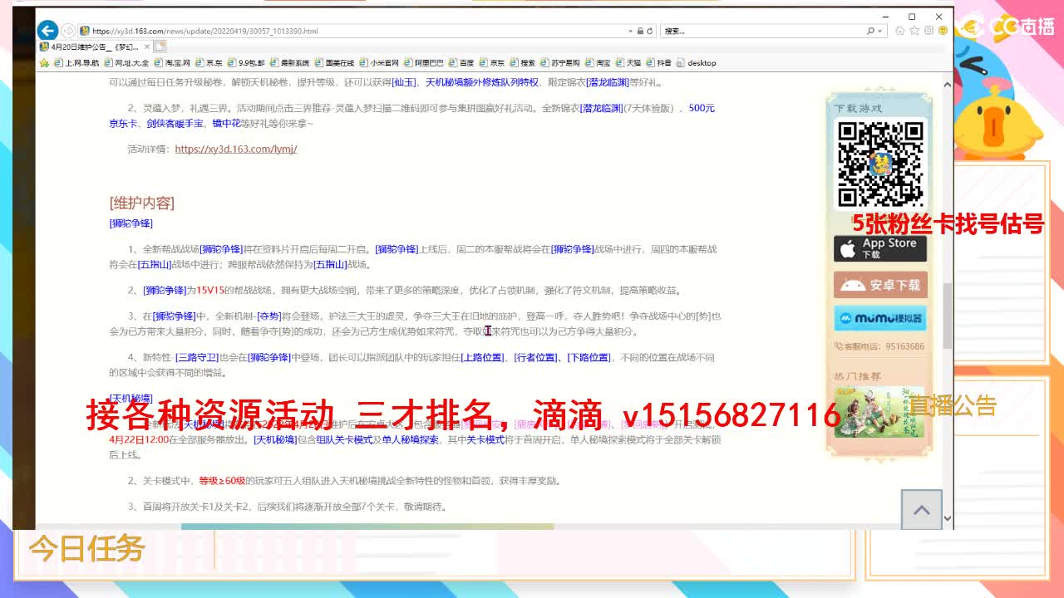The image size is (1064, 598).
Task: Expand the search box provider dropdown
Action: point(880,31)
